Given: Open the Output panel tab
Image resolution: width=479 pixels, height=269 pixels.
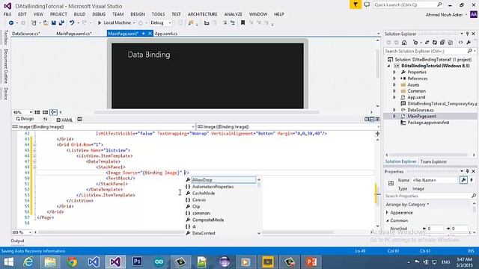Looking at the screenshot, I should click(17, 241).
